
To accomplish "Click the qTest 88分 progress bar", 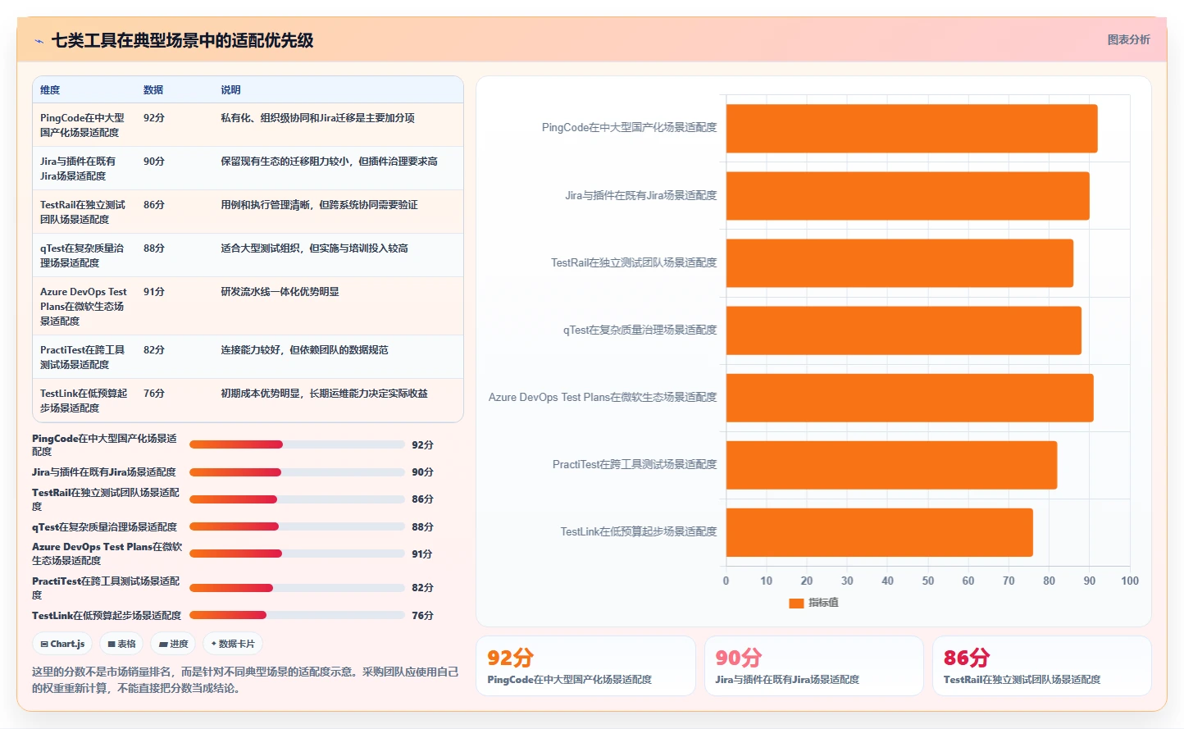I will 297,526.
